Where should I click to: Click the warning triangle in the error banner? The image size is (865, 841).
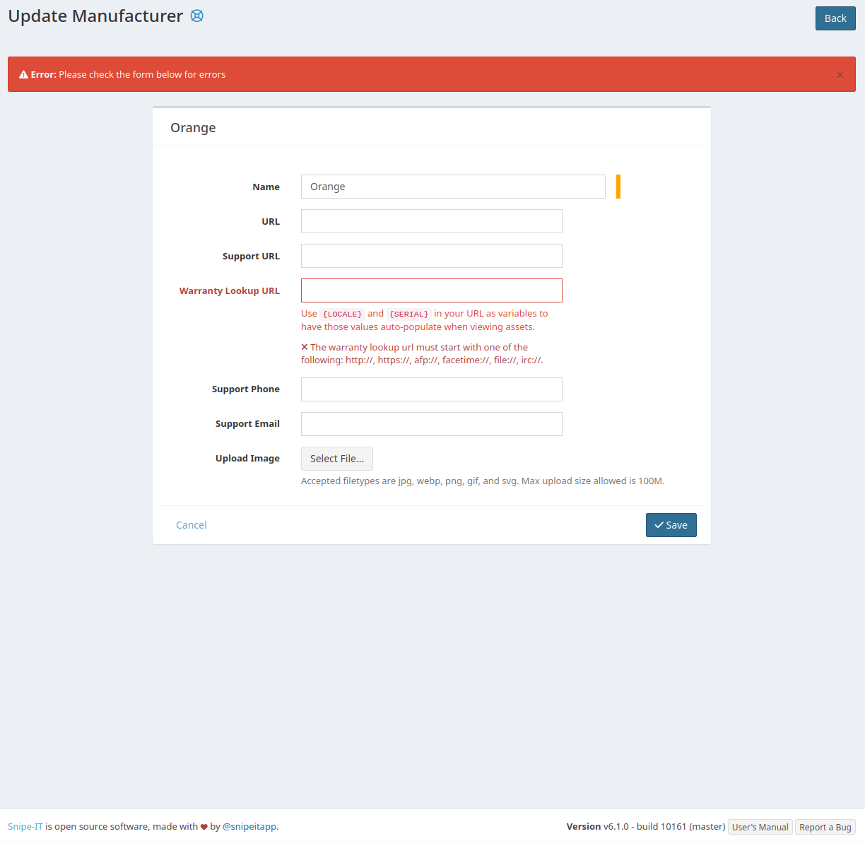tap(24, 73)
